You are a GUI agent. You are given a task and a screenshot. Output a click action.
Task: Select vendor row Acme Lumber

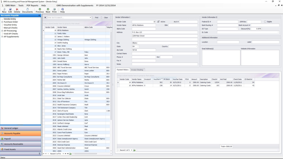coord(77,71)
